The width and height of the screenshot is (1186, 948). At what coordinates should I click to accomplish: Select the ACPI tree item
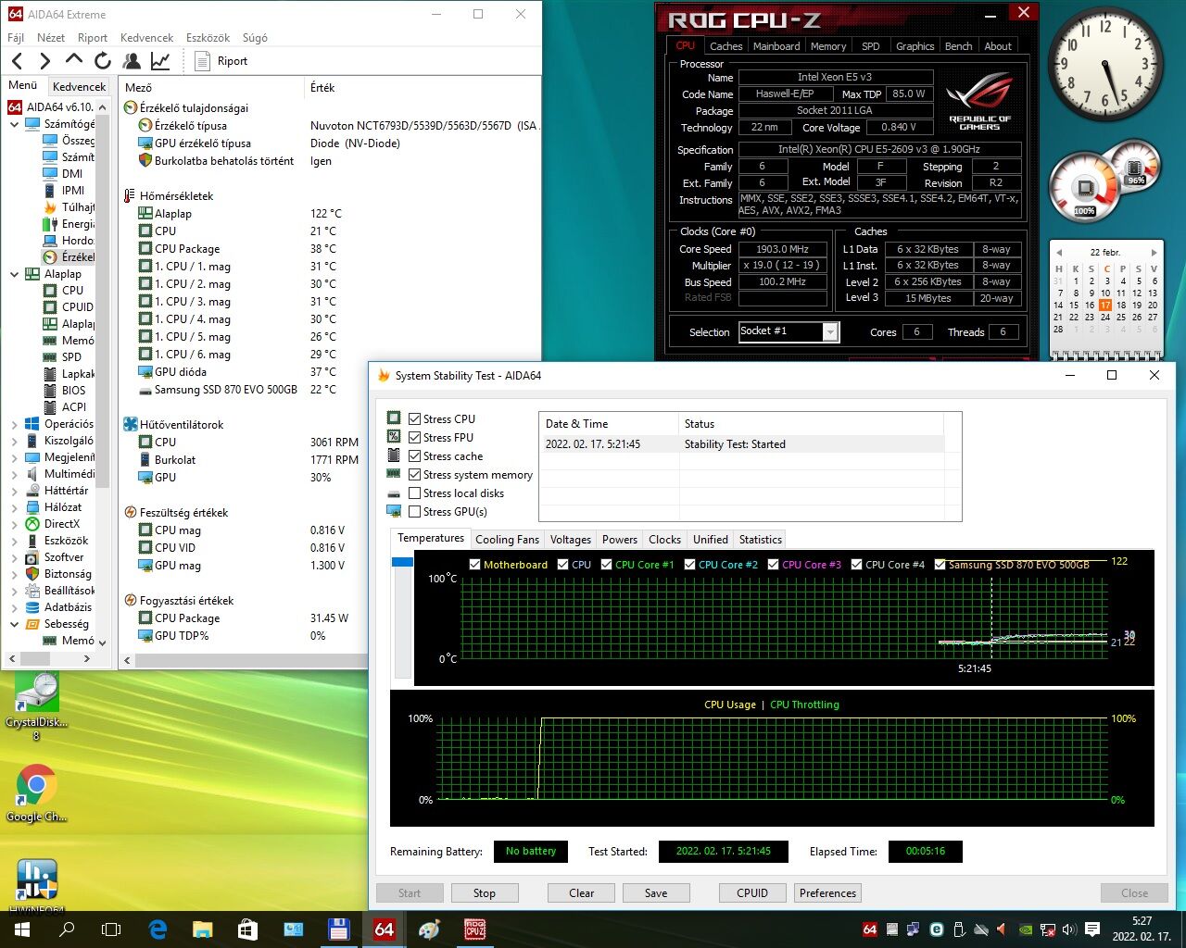click(x=65, y=406)
